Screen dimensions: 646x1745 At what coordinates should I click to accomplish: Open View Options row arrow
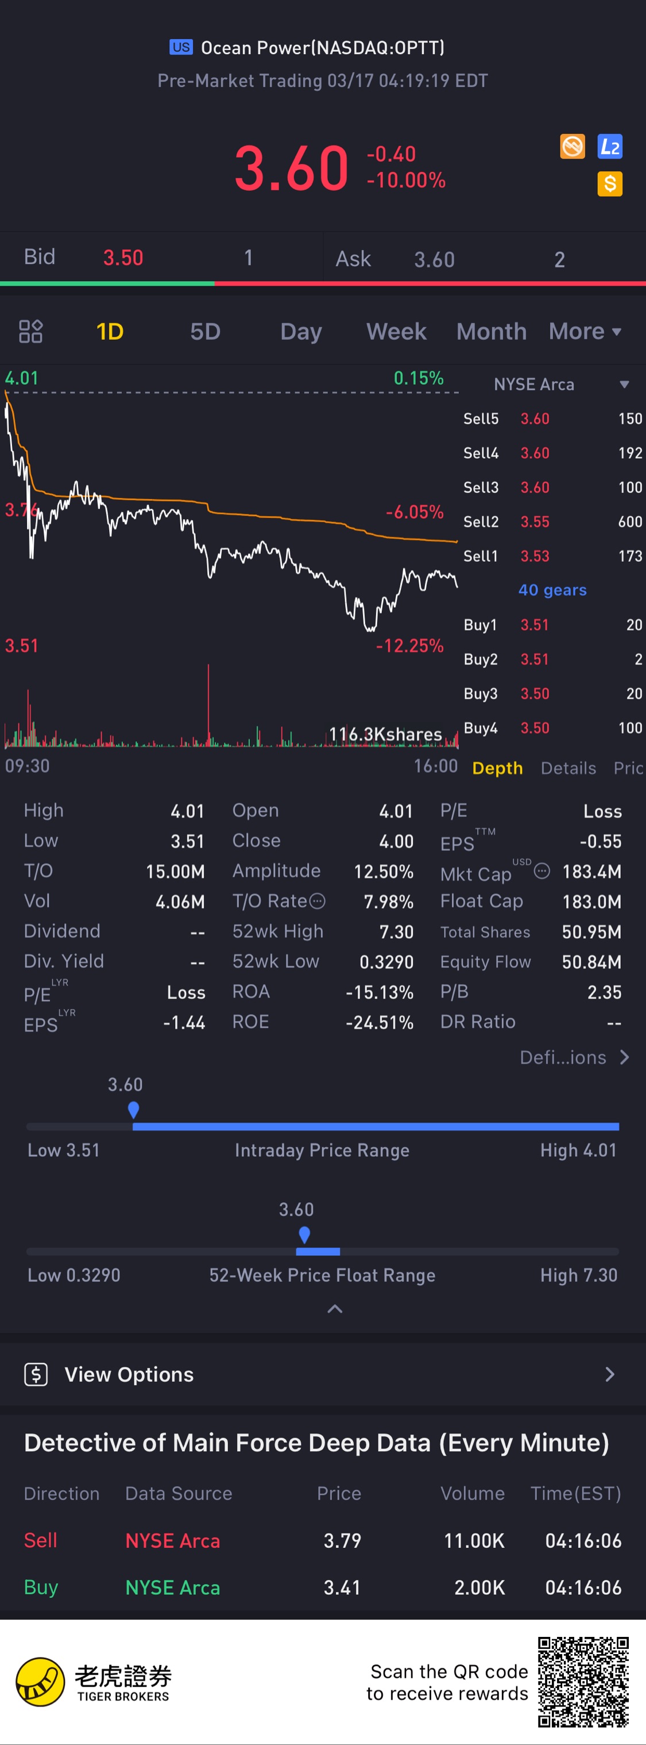tap(609, 1375)
